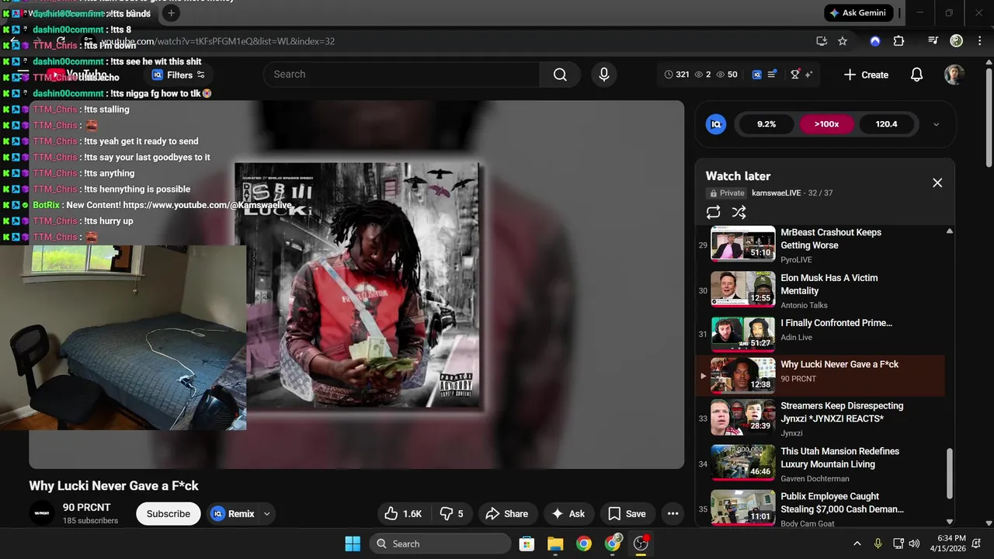This screenshot has width=994, height=559.
Task: Click the vidIQ sparkle icon in header
Action: (808, 75)
